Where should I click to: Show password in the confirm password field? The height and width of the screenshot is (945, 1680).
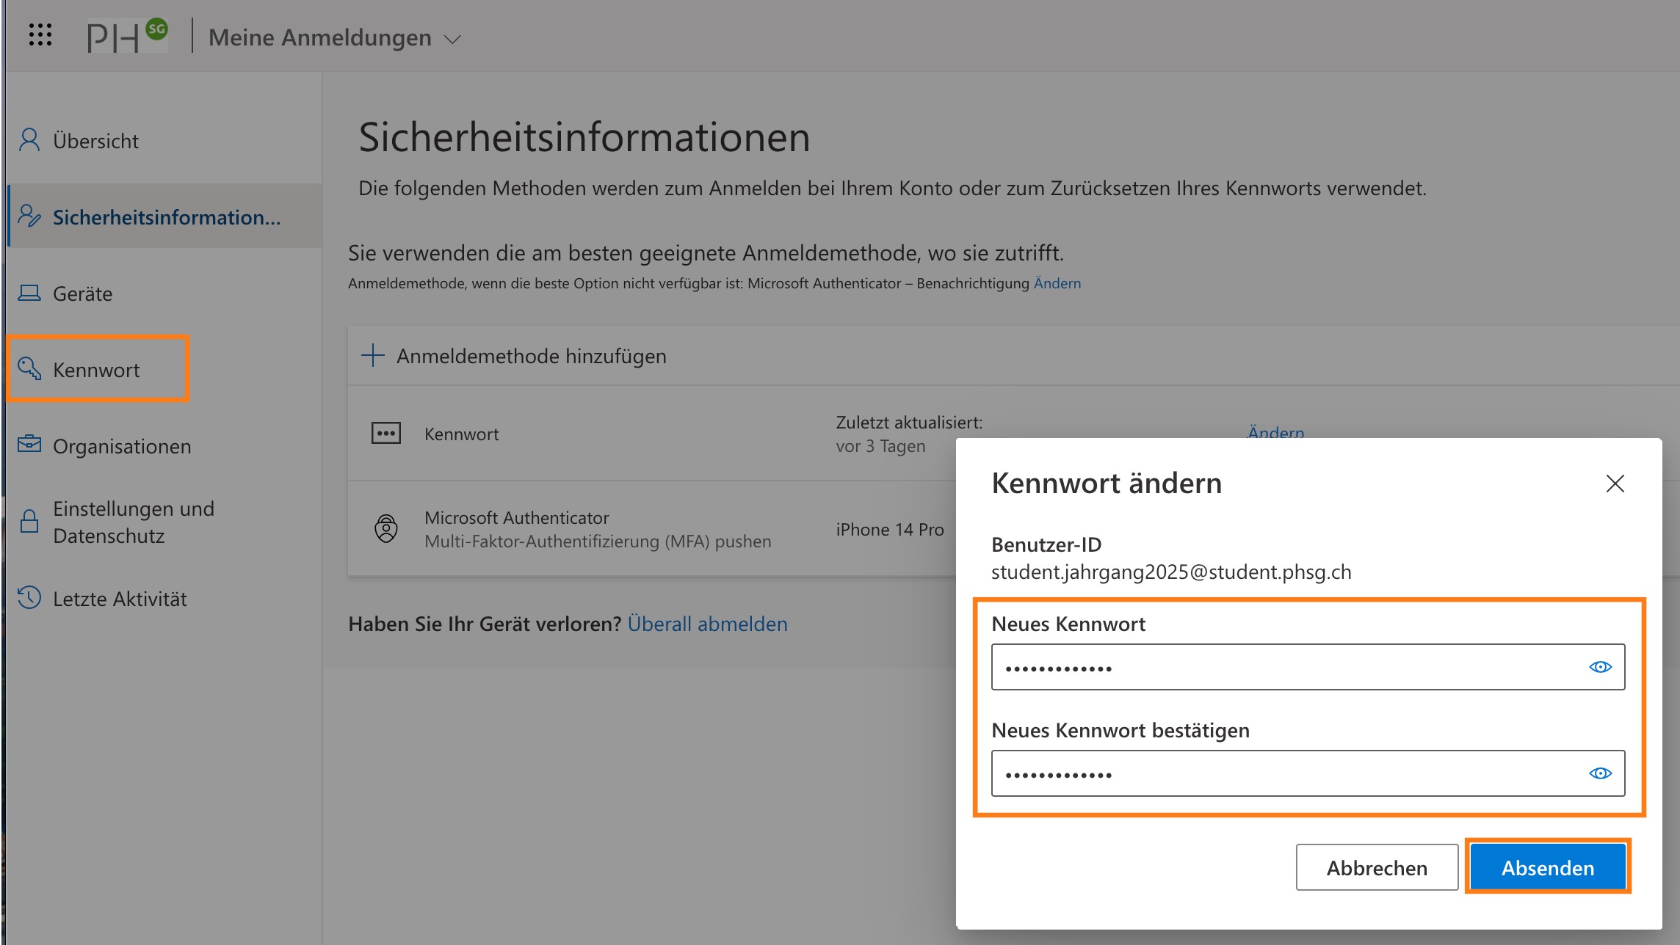pyautogui.click(x=1601, y=773)
